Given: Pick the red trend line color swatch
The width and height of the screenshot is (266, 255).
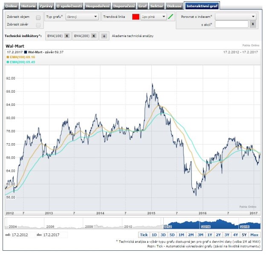Looking at the screenshot, I should 136,17.
